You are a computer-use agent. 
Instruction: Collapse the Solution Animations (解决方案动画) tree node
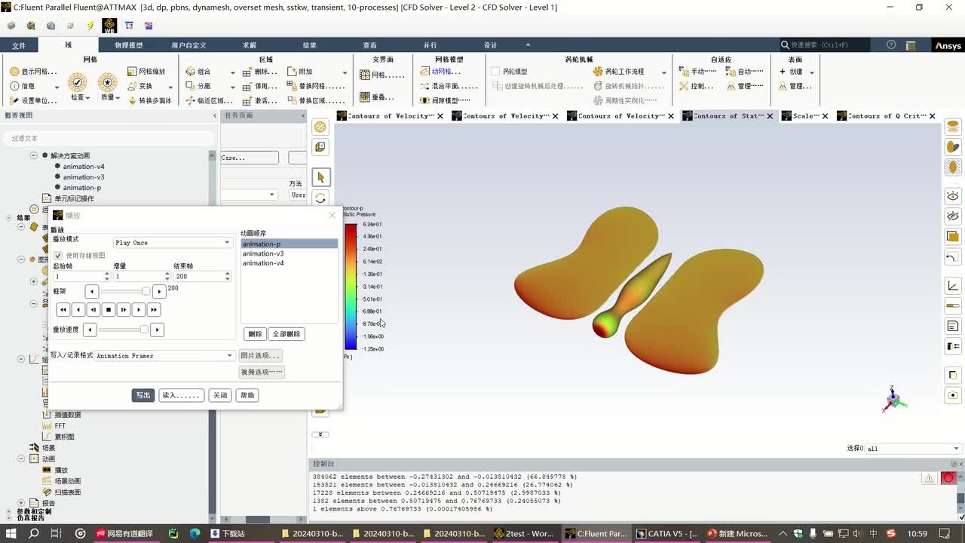click(33, 155)
